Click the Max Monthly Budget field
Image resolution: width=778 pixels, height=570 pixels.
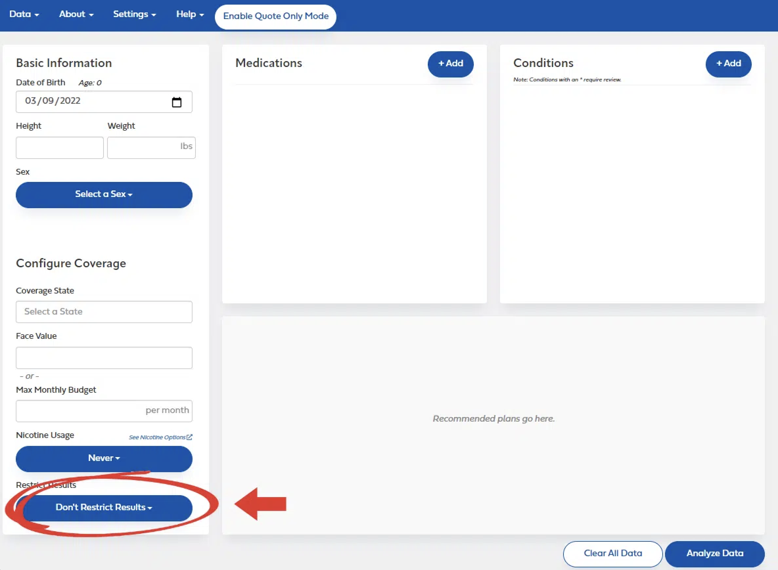[80, 411]
